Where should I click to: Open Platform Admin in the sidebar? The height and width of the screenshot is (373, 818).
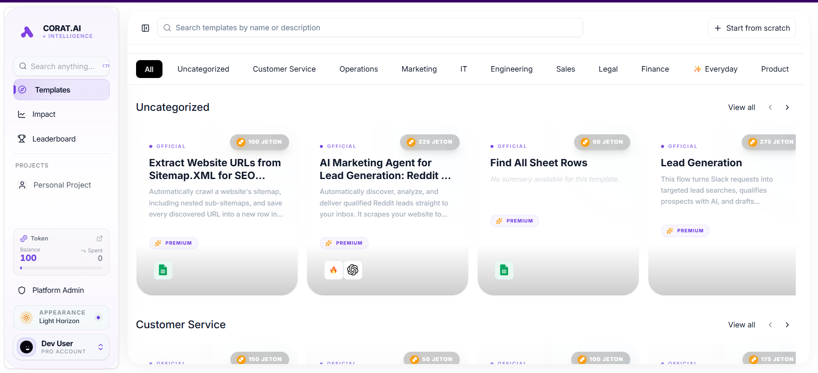coord(61,290)
